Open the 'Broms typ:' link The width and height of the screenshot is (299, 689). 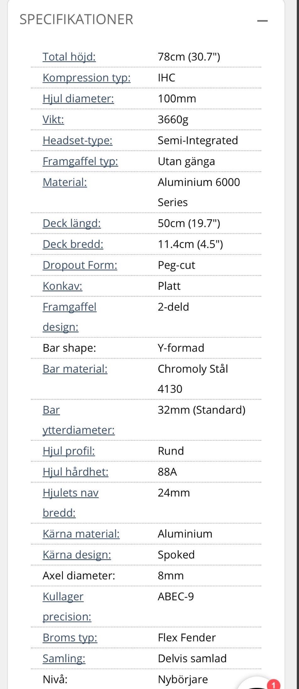(70, 637)
